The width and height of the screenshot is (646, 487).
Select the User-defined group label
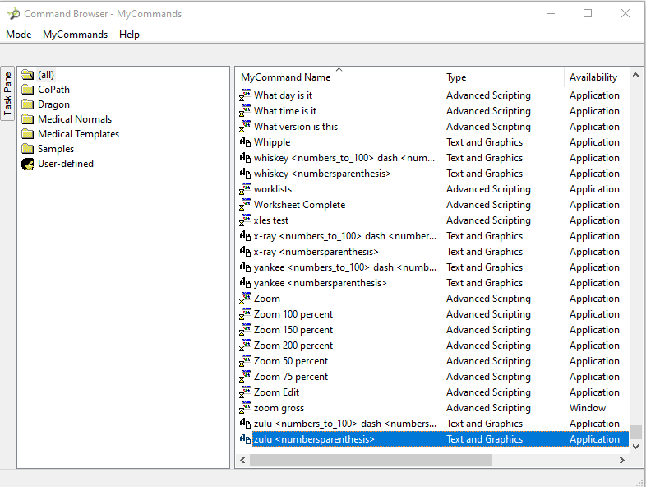pyautogui.click(x=66, y=164)
